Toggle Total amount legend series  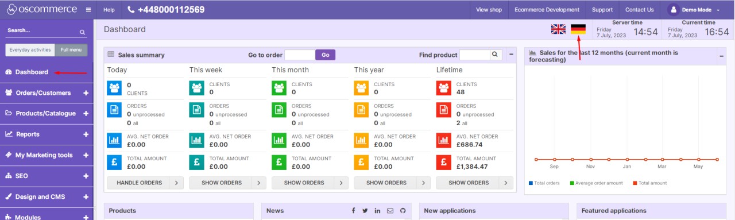coord(649,183)
